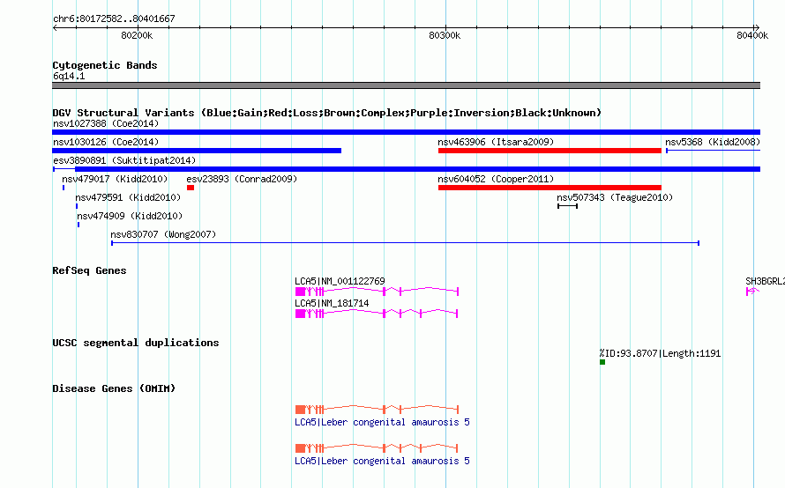Click the %ID:93.8707|Length:1191 label
785x488 pixels.
point(660,353)
